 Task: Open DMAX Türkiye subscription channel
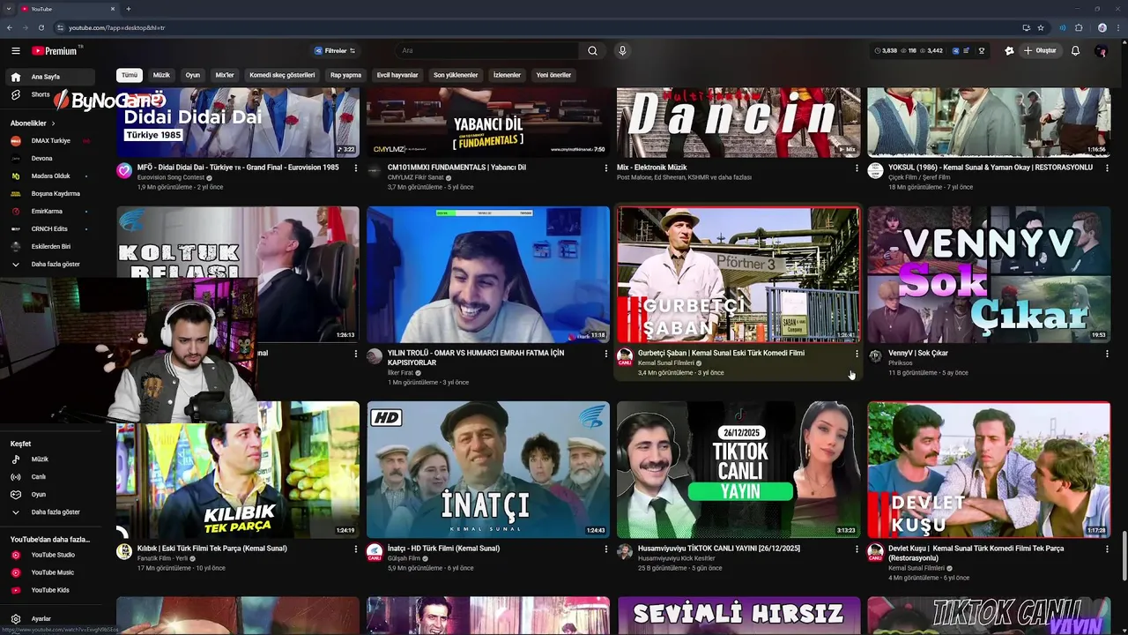tap(50, 141)
